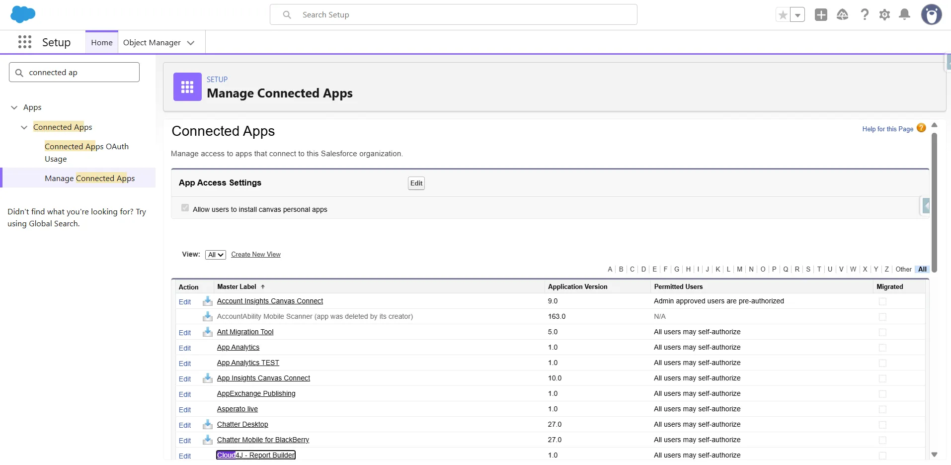Expand the favorites list dropdown arrow
Viewport: 951px width, 465px height.
[x=797, y=15]
